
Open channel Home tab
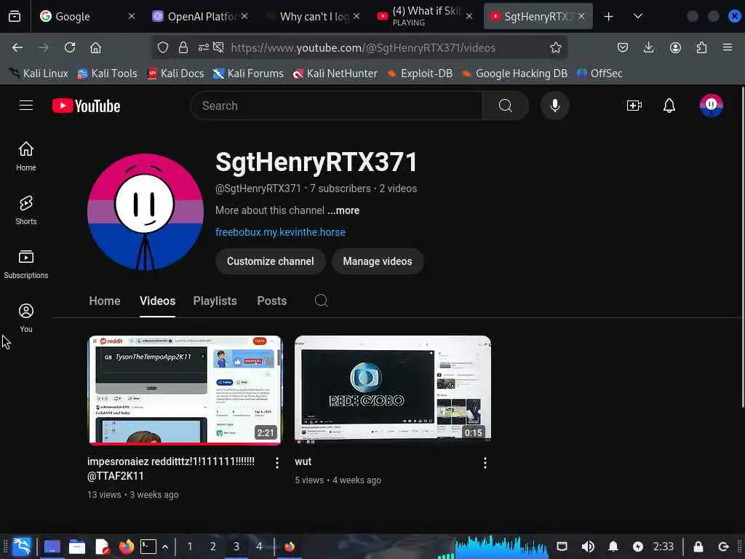pyautogui.click(x=105, y=301)
